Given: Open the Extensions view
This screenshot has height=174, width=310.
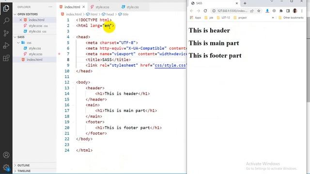Looking at the screenshot, I should (6, 58).
